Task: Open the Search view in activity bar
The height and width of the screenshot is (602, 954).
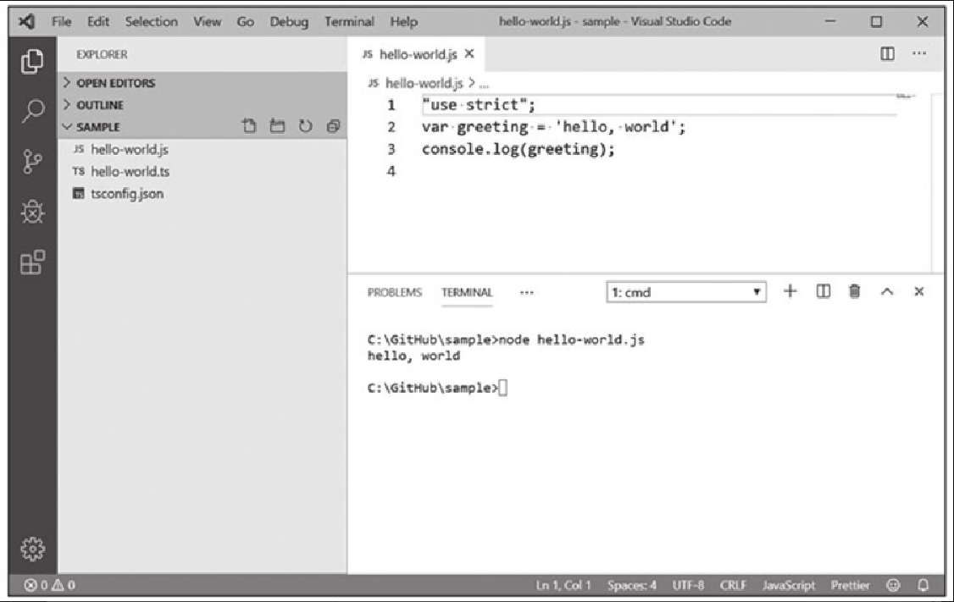Action: pos(32,111)
